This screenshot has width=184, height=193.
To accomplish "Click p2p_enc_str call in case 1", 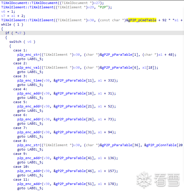I will tap(28, 55).
